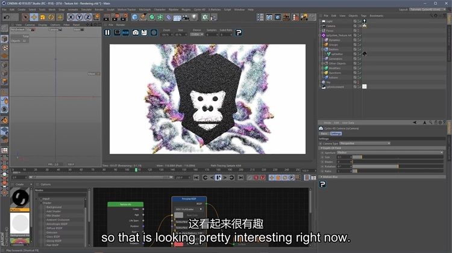This screenshot has width=452, height=253.
Task: Toggle Y axis lock
Action: pyautogui.click(x=80, y=17)
